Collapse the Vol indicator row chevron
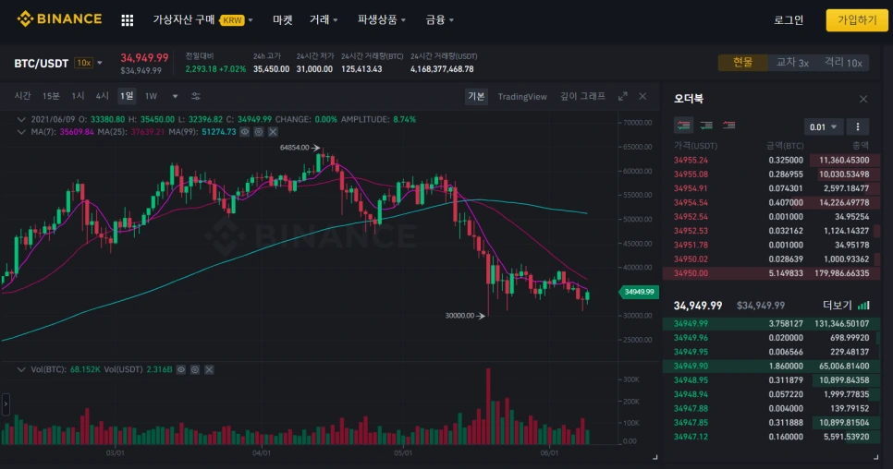The image size is (893, 469). (x=21, y=369)
